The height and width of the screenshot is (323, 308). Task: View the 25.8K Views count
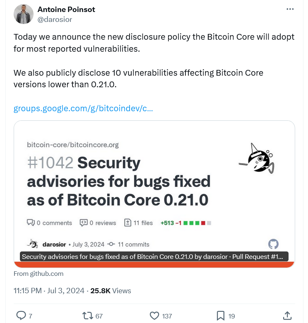click(111, 291)
